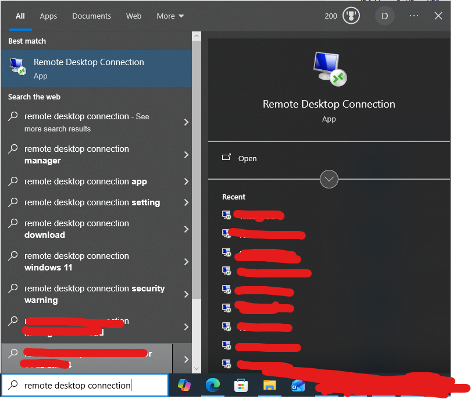Switch to the All tab

click(x=20, y=16)
